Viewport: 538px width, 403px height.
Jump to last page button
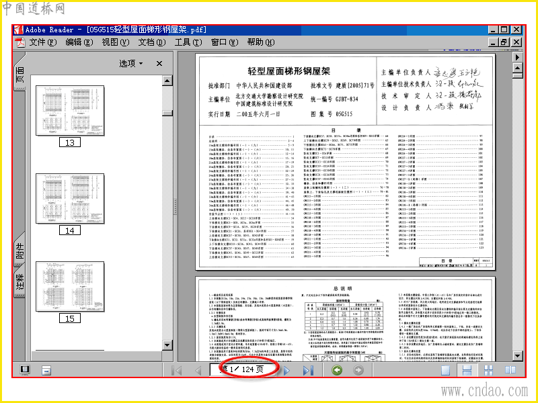point(308,371)
